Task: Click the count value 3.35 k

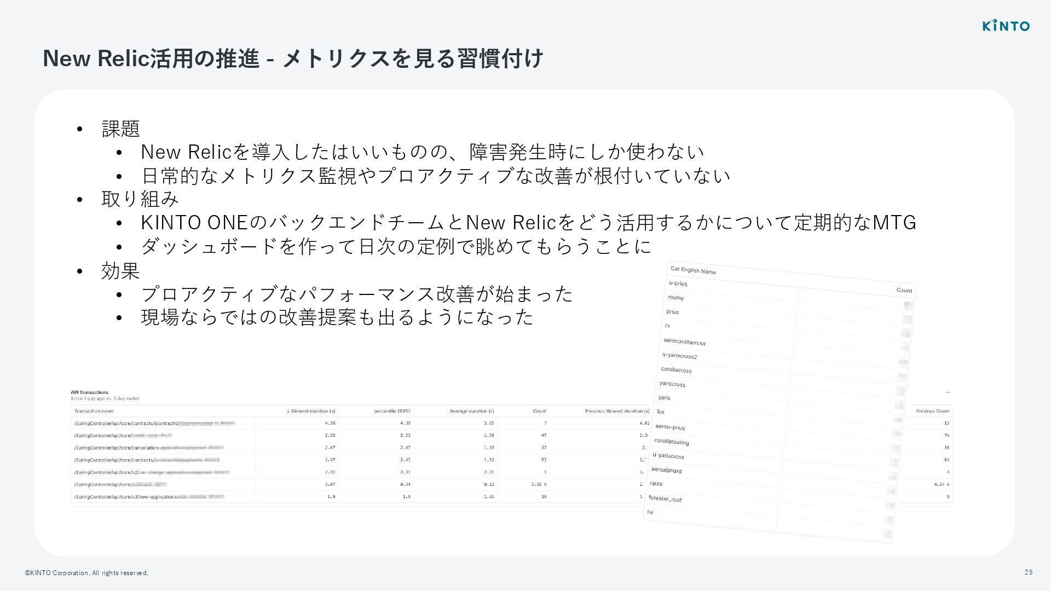Action: click(x=539, y=484)
